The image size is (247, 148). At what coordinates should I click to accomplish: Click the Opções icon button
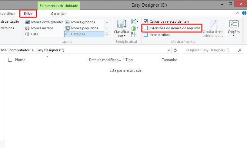[234, 28]
